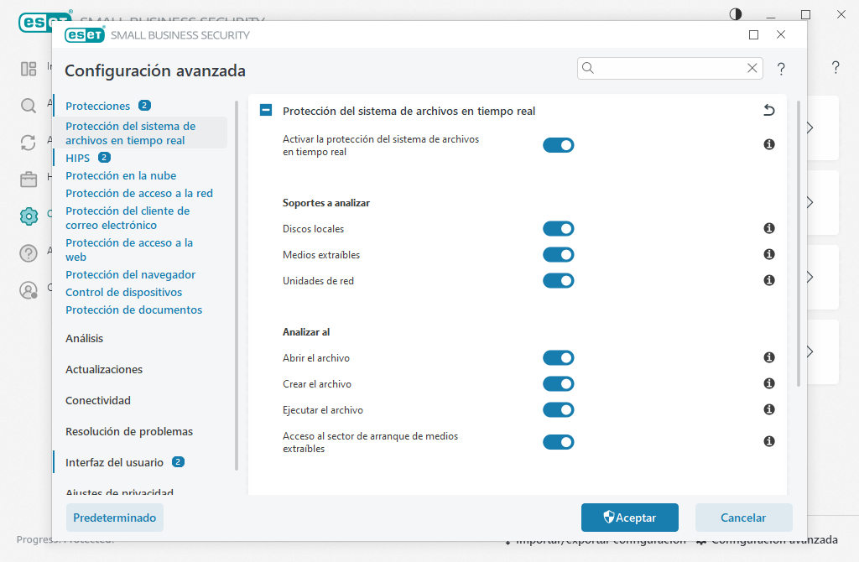Expand the Protecciones category
Viewport: 859px width, 562px height.
pos(97,106)
